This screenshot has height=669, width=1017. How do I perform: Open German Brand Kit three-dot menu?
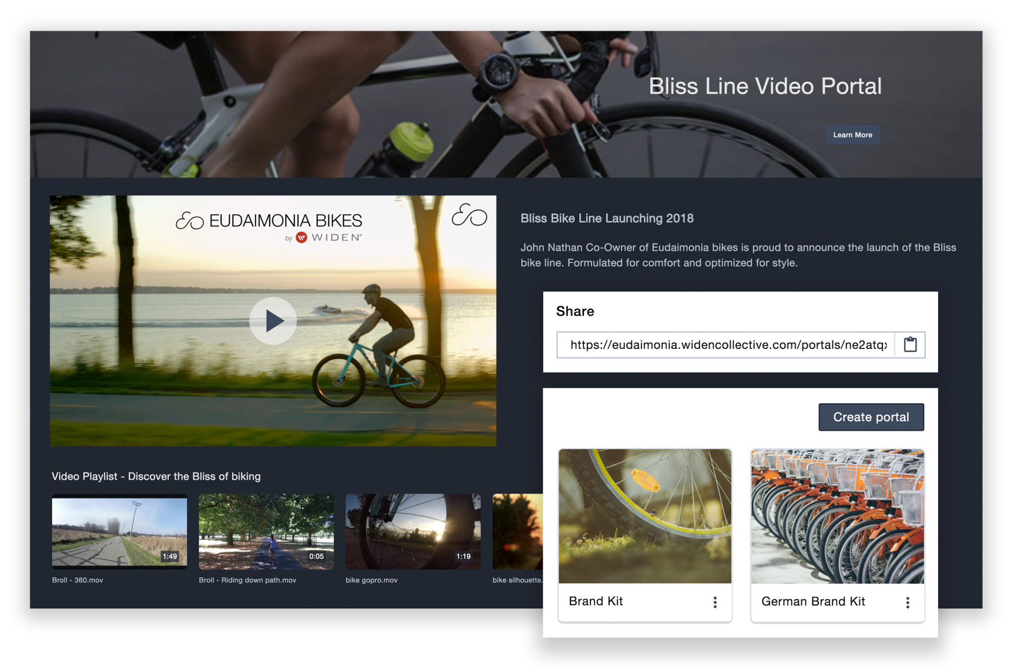point(907,602)
